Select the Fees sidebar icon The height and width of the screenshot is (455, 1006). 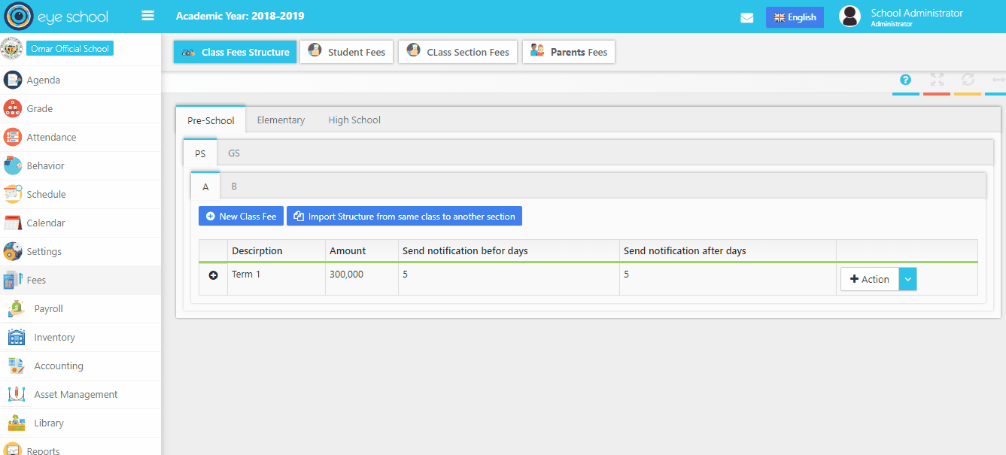coord(12,280)
